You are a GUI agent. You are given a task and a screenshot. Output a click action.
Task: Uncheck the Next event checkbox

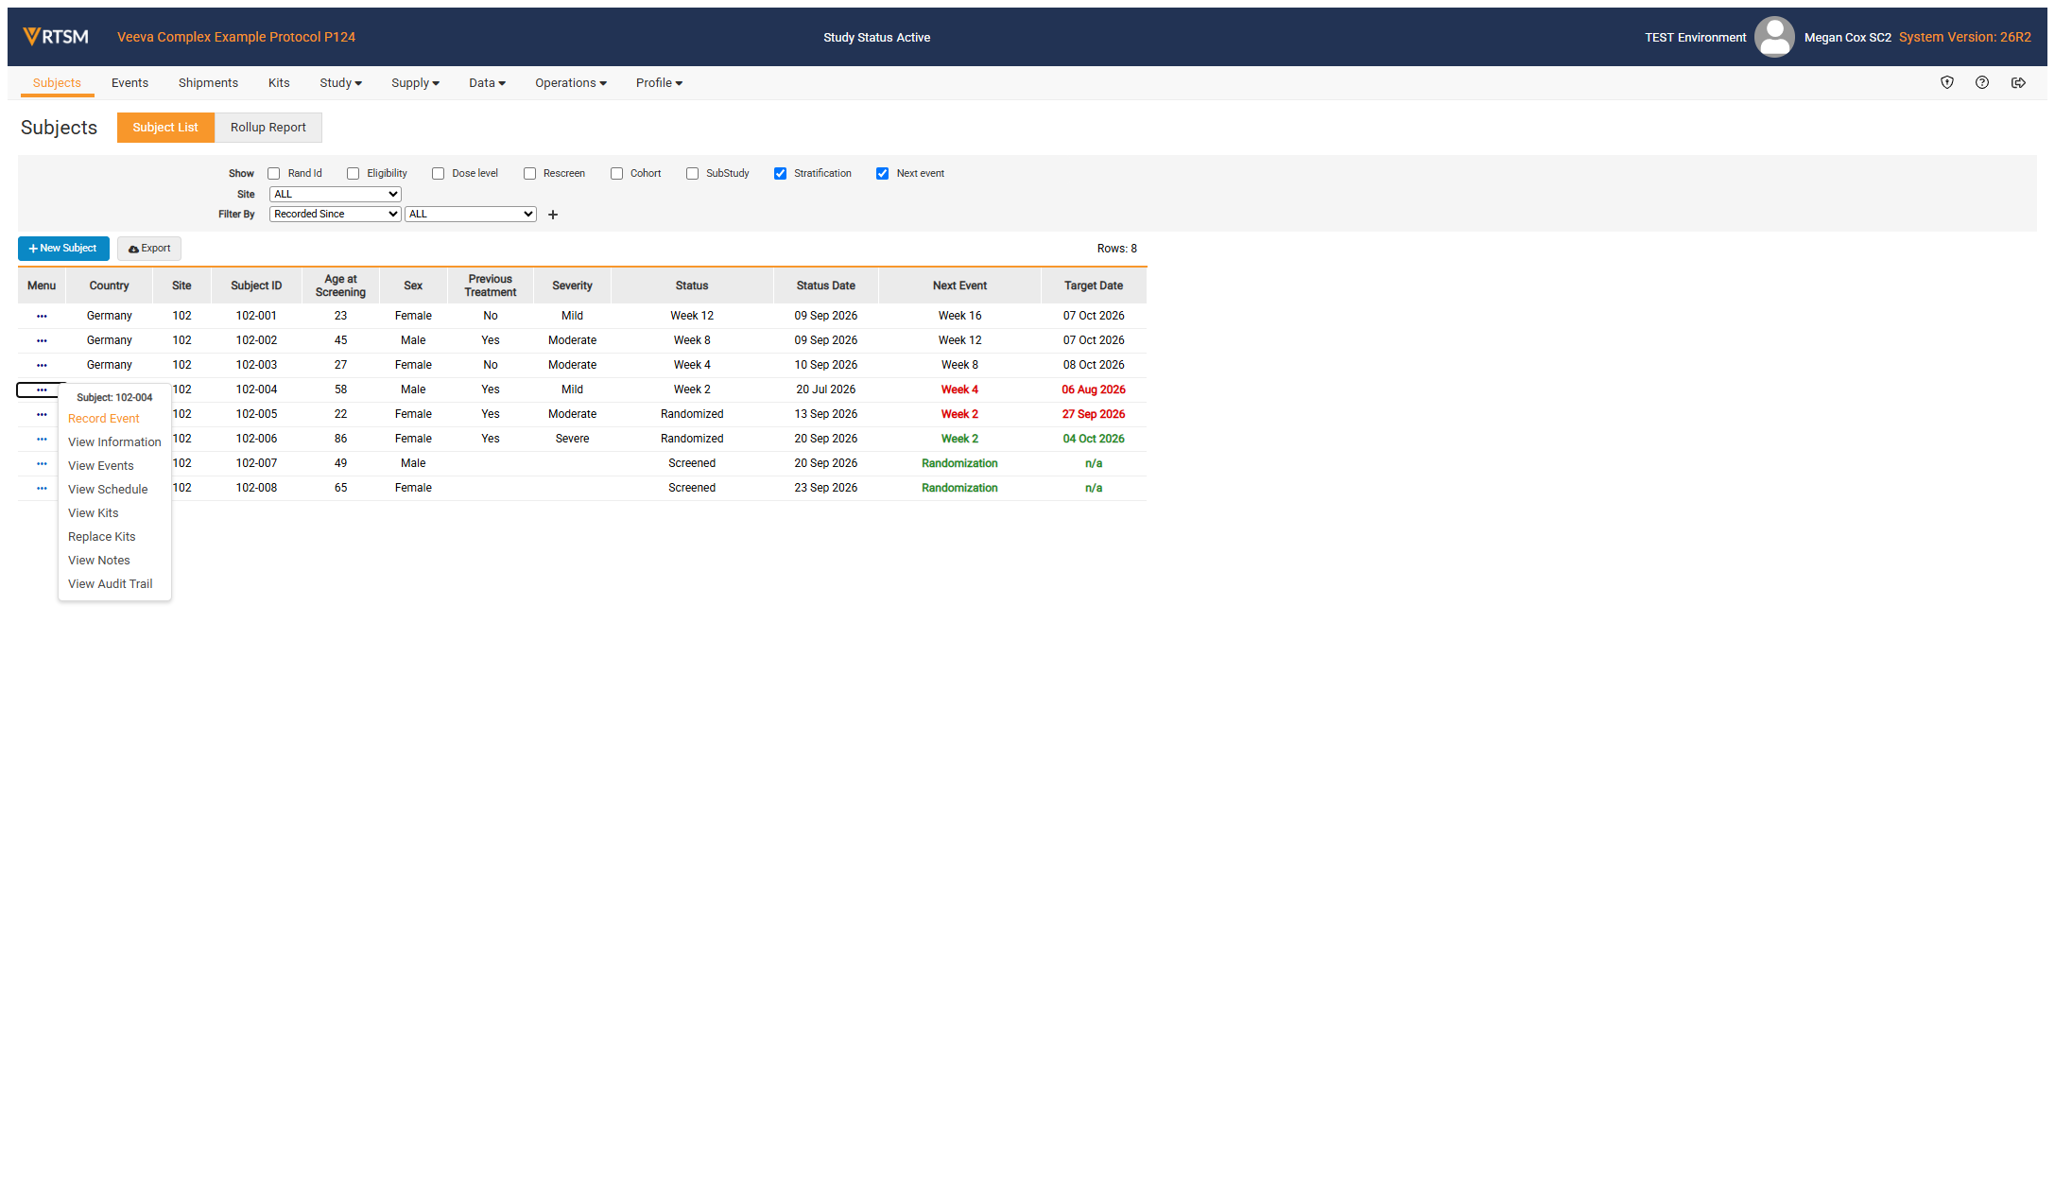[x=883, y=174]
